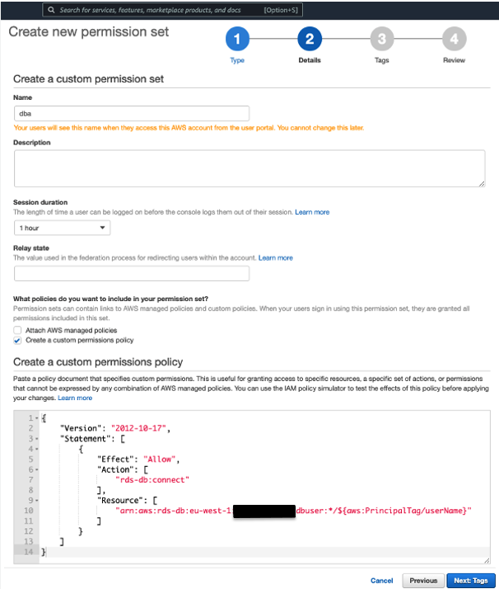Viewport: 499px width, 589px height.
Task: Cancel the permission set creation
Action: pos(381,580)
